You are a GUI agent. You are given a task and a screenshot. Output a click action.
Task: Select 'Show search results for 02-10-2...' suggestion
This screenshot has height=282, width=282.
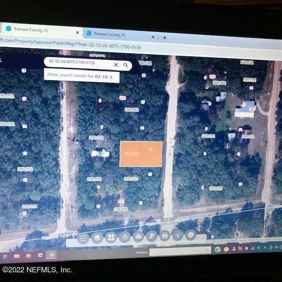82,76
